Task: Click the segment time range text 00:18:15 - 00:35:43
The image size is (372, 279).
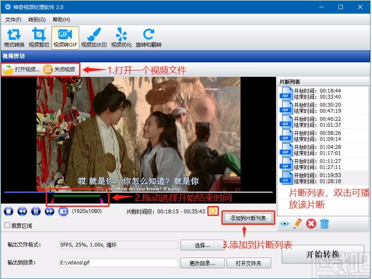Action: (x=181, y=211)
